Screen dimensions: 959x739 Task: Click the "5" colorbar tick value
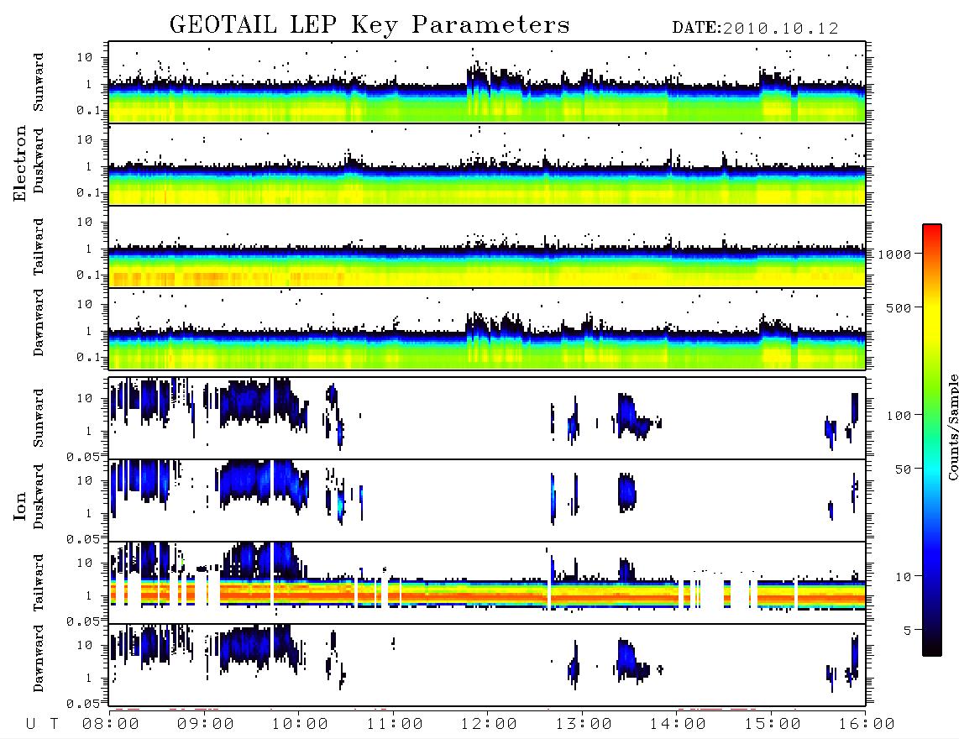(907, 631)
